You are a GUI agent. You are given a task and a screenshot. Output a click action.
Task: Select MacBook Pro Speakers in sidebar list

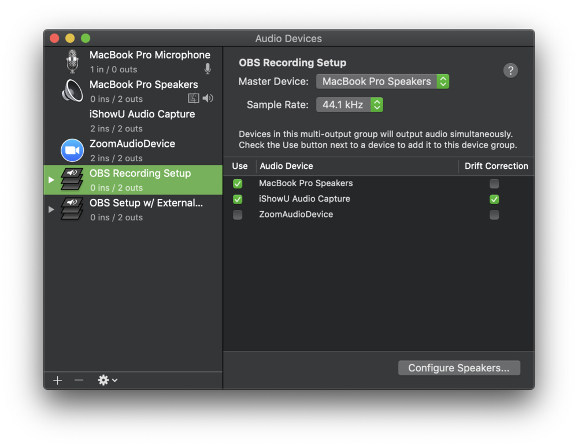[133, 91]
